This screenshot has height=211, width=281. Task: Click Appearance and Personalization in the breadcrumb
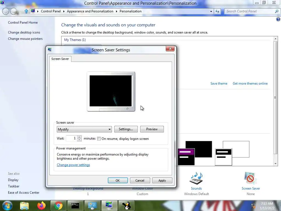90,11
